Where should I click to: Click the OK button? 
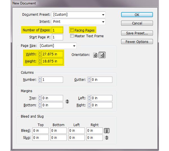coord(137,15)
